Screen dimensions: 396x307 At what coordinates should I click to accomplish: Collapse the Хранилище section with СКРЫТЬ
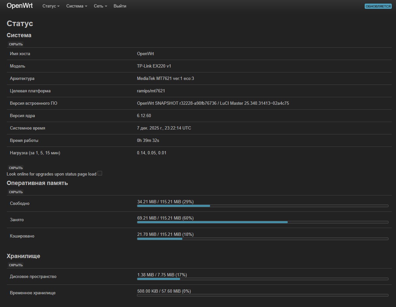[x=16, y=265]
